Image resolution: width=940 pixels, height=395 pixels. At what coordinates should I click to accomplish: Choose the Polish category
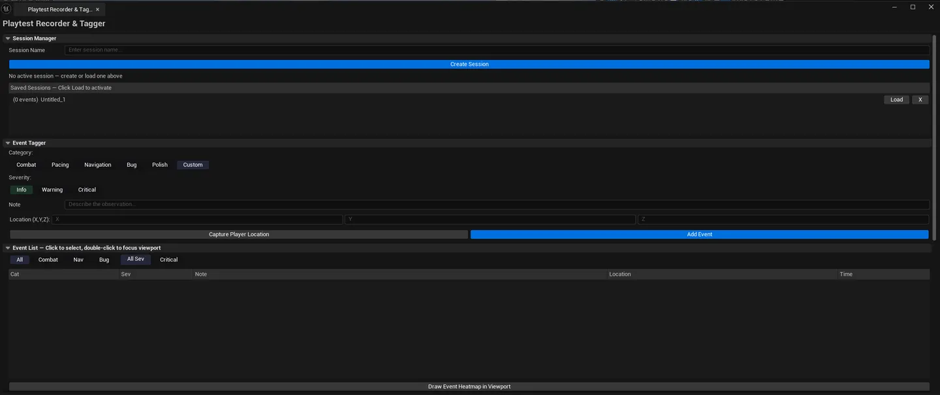[160, 165]
